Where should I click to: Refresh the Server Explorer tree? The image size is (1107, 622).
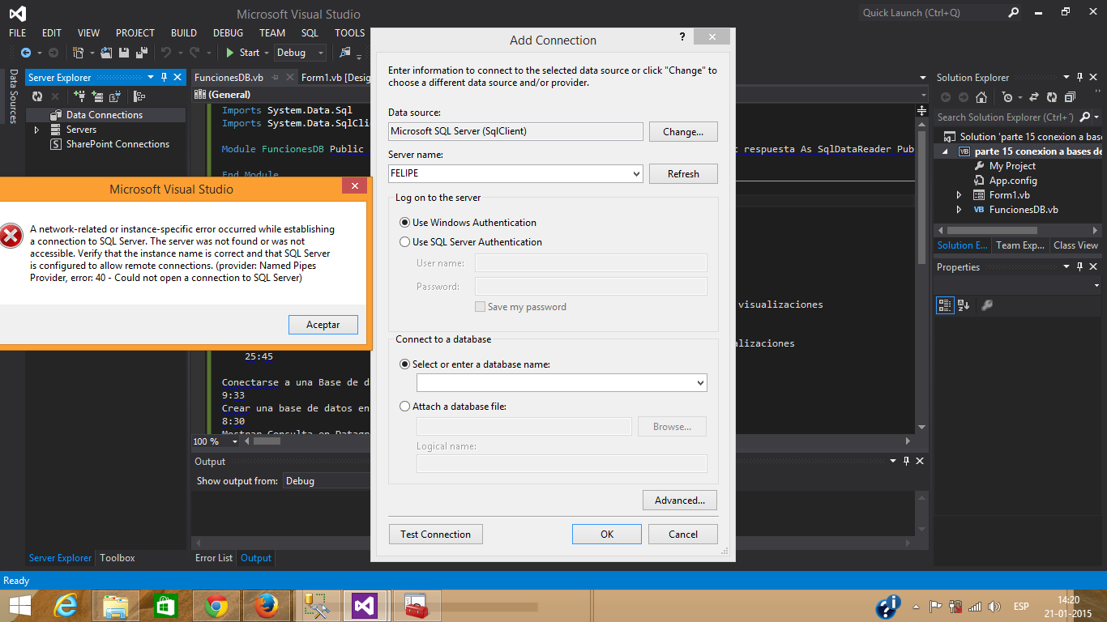click(37, 96)
